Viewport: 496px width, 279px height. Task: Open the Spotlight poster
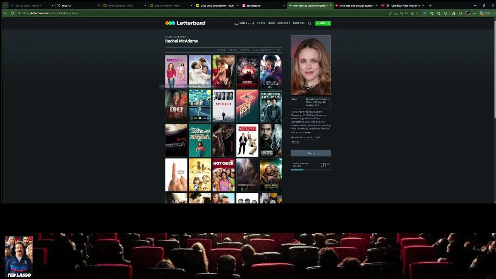click(224, 106)
